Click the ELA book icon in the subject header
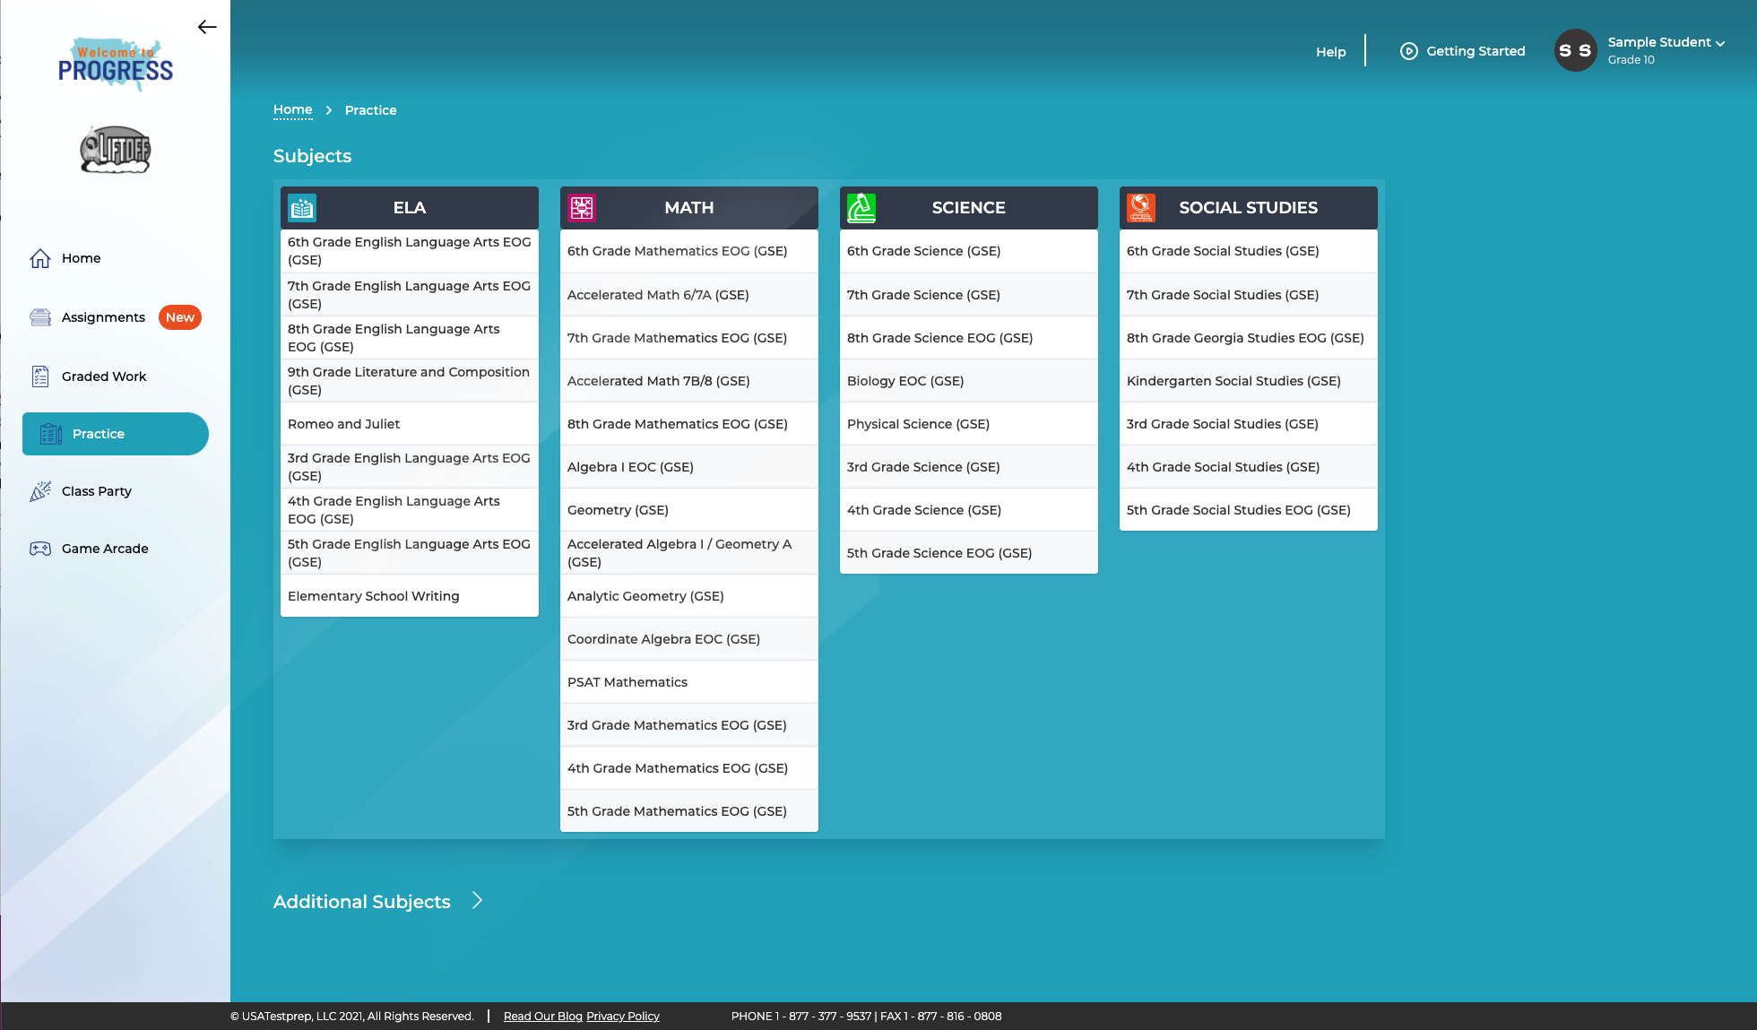1757x1030 pixels. 302,207
